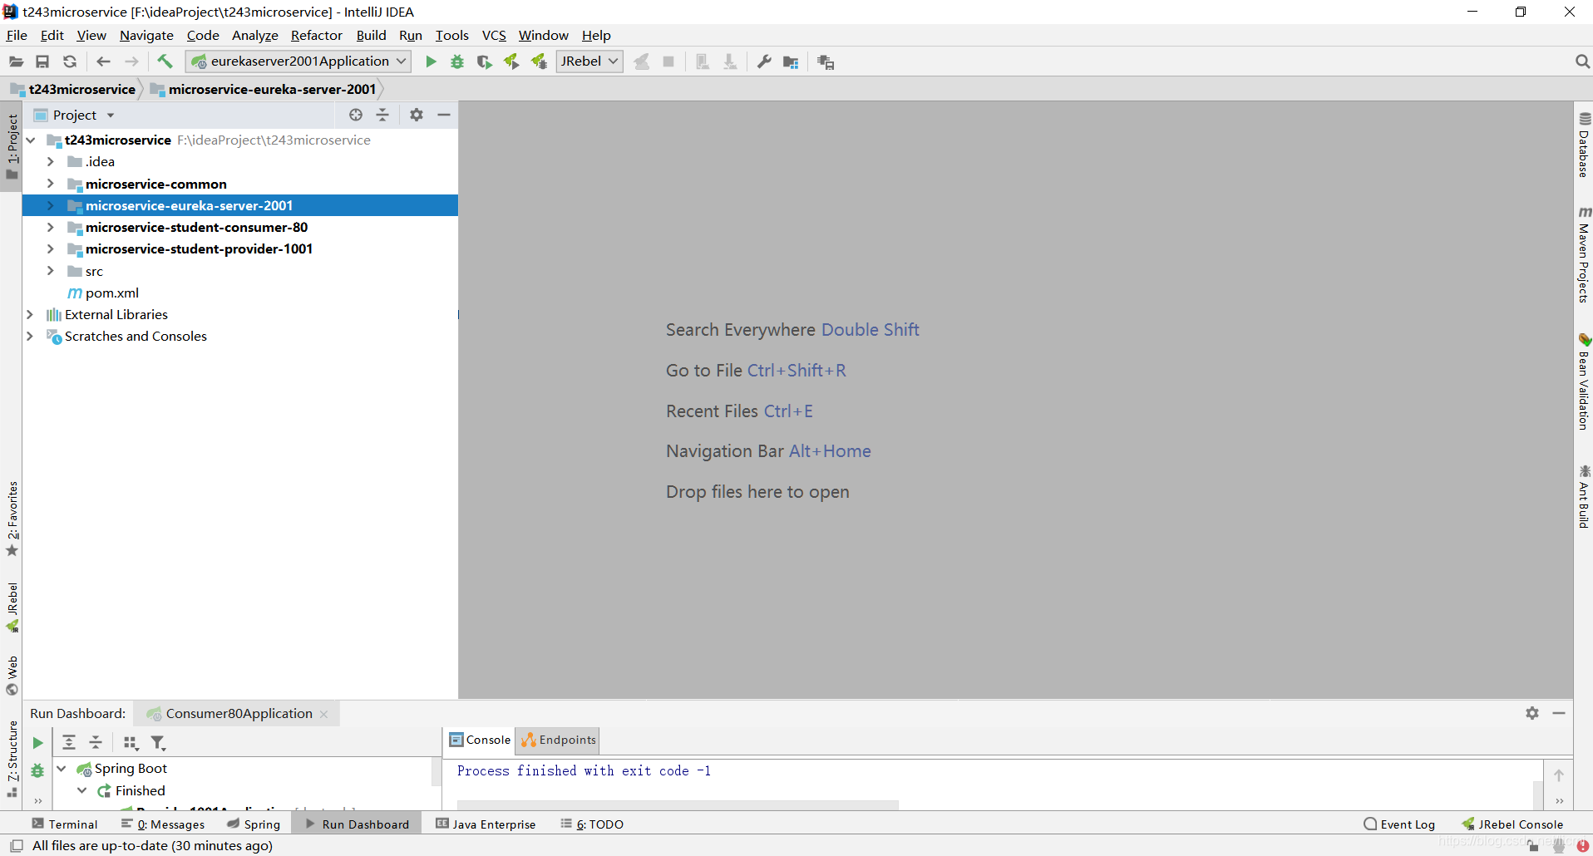Click the green Run button
The image size is (1593, 856).
point(431,61)
